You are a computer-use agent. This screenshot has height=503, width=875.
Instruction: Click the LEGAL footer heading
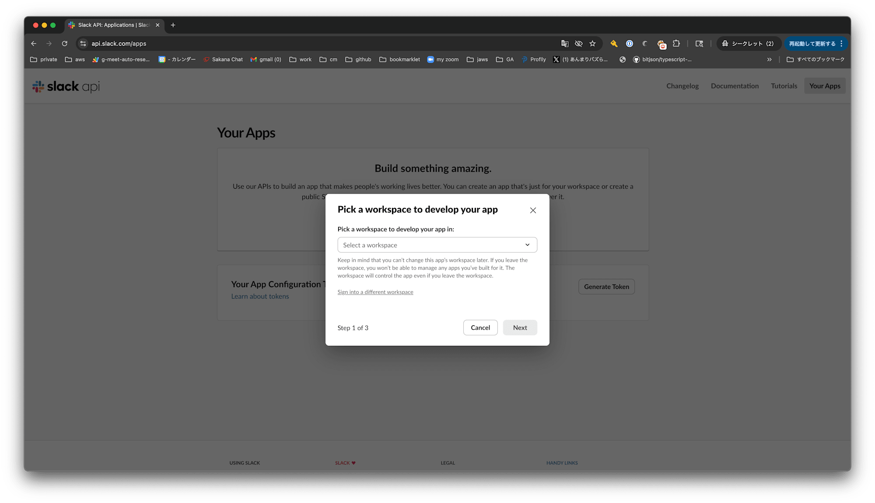pos(448,463)
